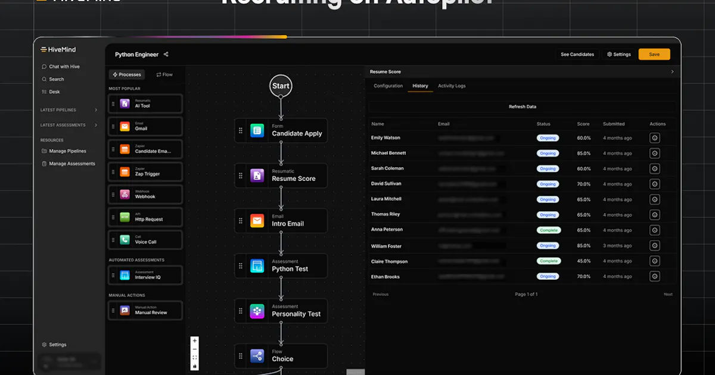Switch to Flow tab
This screenshot has width=715, height=375.
[x=164, y=74]
